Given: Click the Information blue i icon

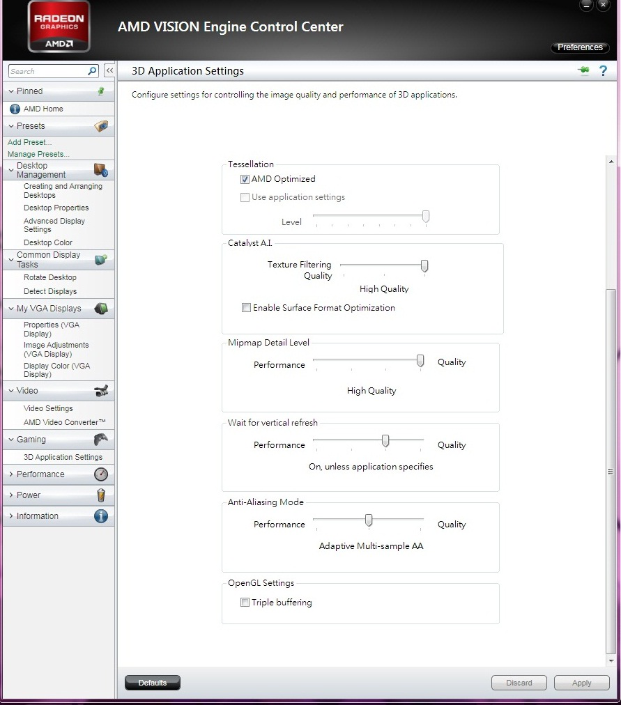Looking at the screenshot, I should (x=101, y=516).
